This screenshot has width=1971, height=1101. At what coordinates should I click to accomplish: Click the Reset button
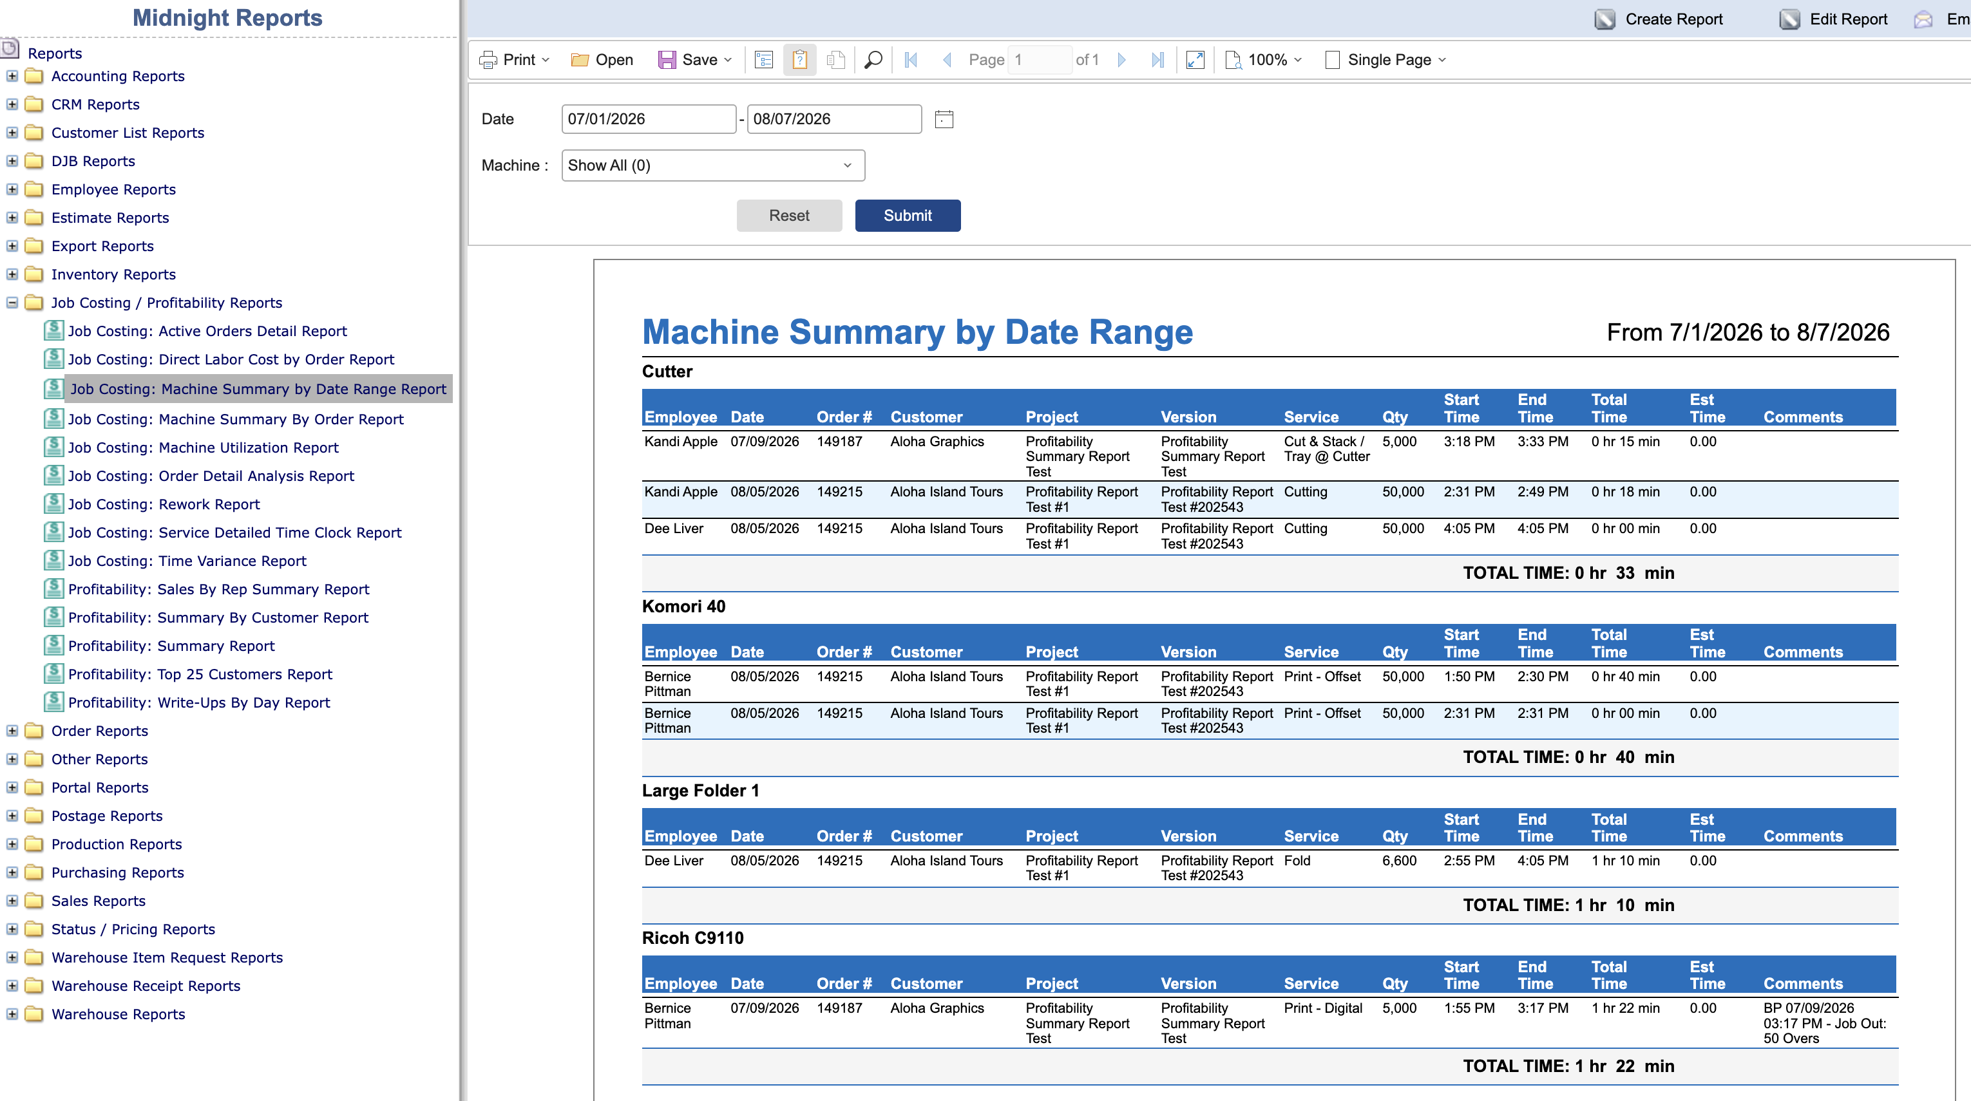(789, 216)
